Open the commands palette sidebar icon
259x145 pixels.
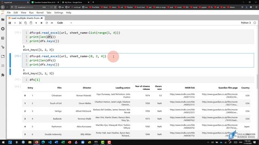(x=3, y=38)
